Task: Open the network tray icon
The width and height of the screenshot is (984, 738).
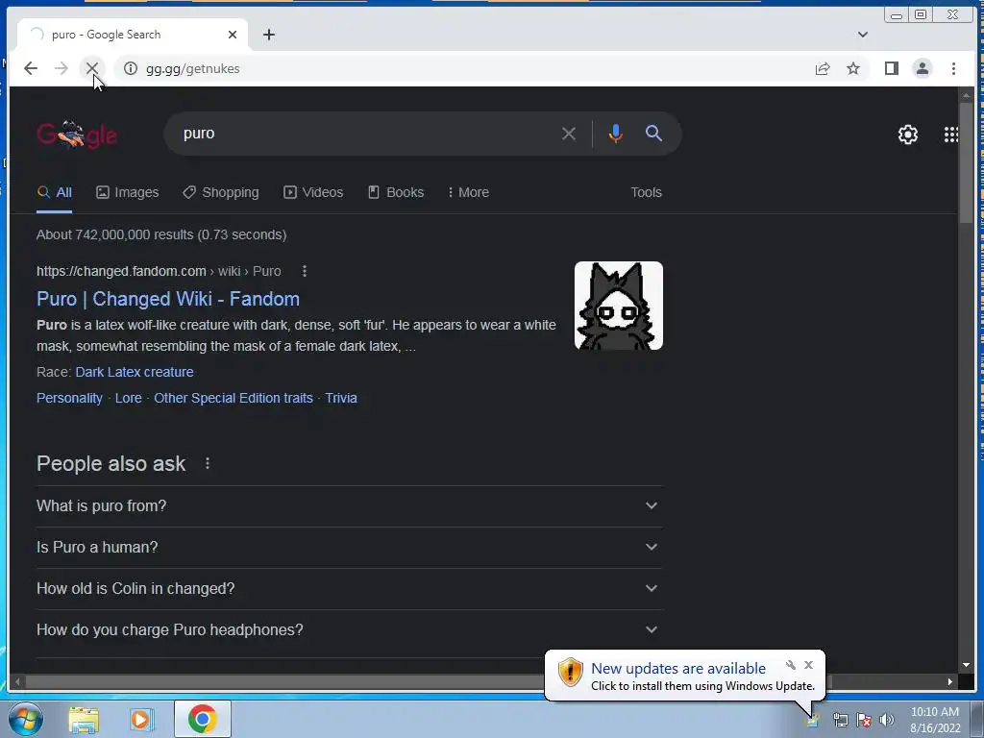Action: tap(840, 720)
